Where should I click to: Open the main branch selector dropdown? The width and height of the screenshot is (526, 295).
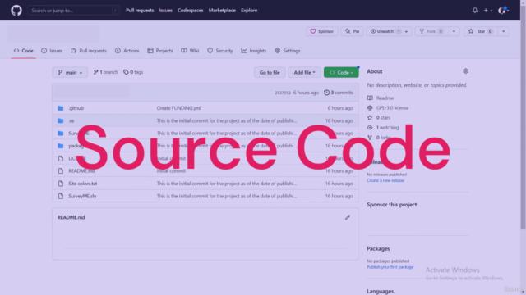click(70, 72)
